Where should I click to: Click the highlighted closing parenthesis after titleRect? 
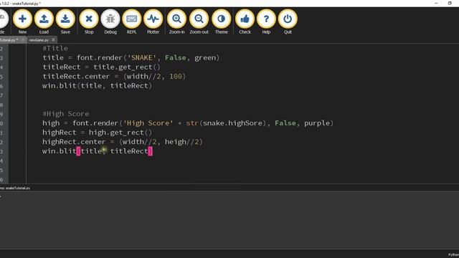tap(150, 151)
